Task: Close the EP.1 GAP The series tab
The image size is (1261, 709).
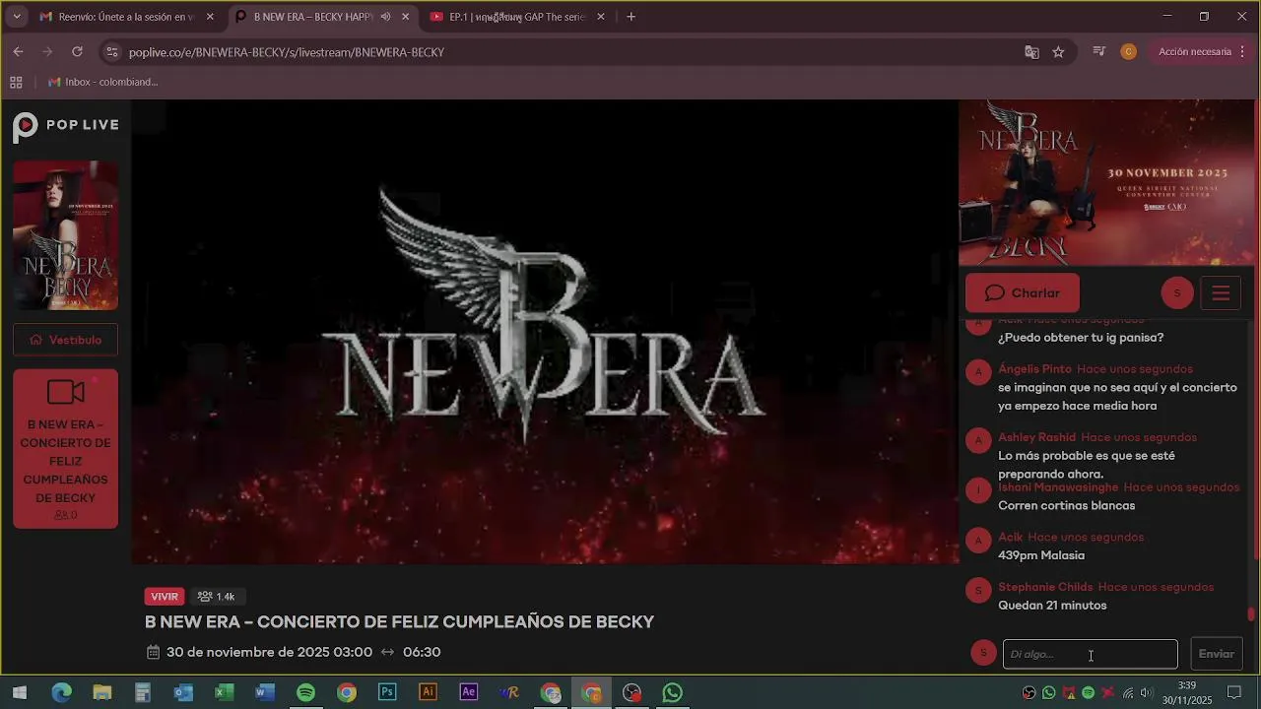Action: [601, 17]
